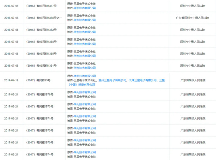This screenshot has width=216, height=160.
Task: Select case number (2017)粤民辖终73号
Action: (x=40, y=106)
